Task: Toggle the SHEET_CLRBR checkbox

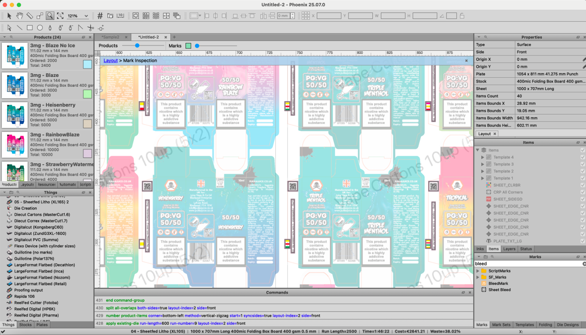Action: [x=582, y=185]
